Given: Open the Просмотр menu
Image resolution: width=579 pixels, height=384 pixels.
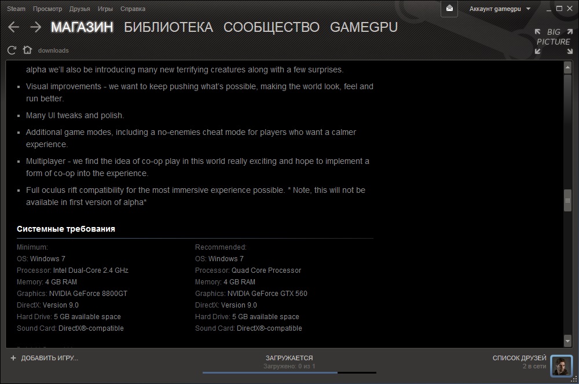Looking at the screenshot, I should pyautogui.click(x=47, y=9).
